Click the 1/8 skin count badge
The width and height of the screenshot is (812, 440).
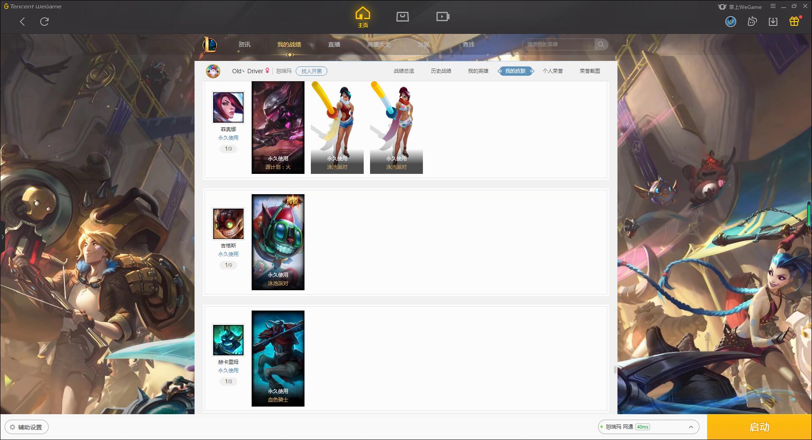point(228,382)
